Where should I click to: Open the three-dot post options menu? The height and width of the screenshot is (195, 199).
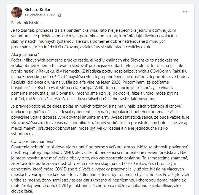click(185, 12)
